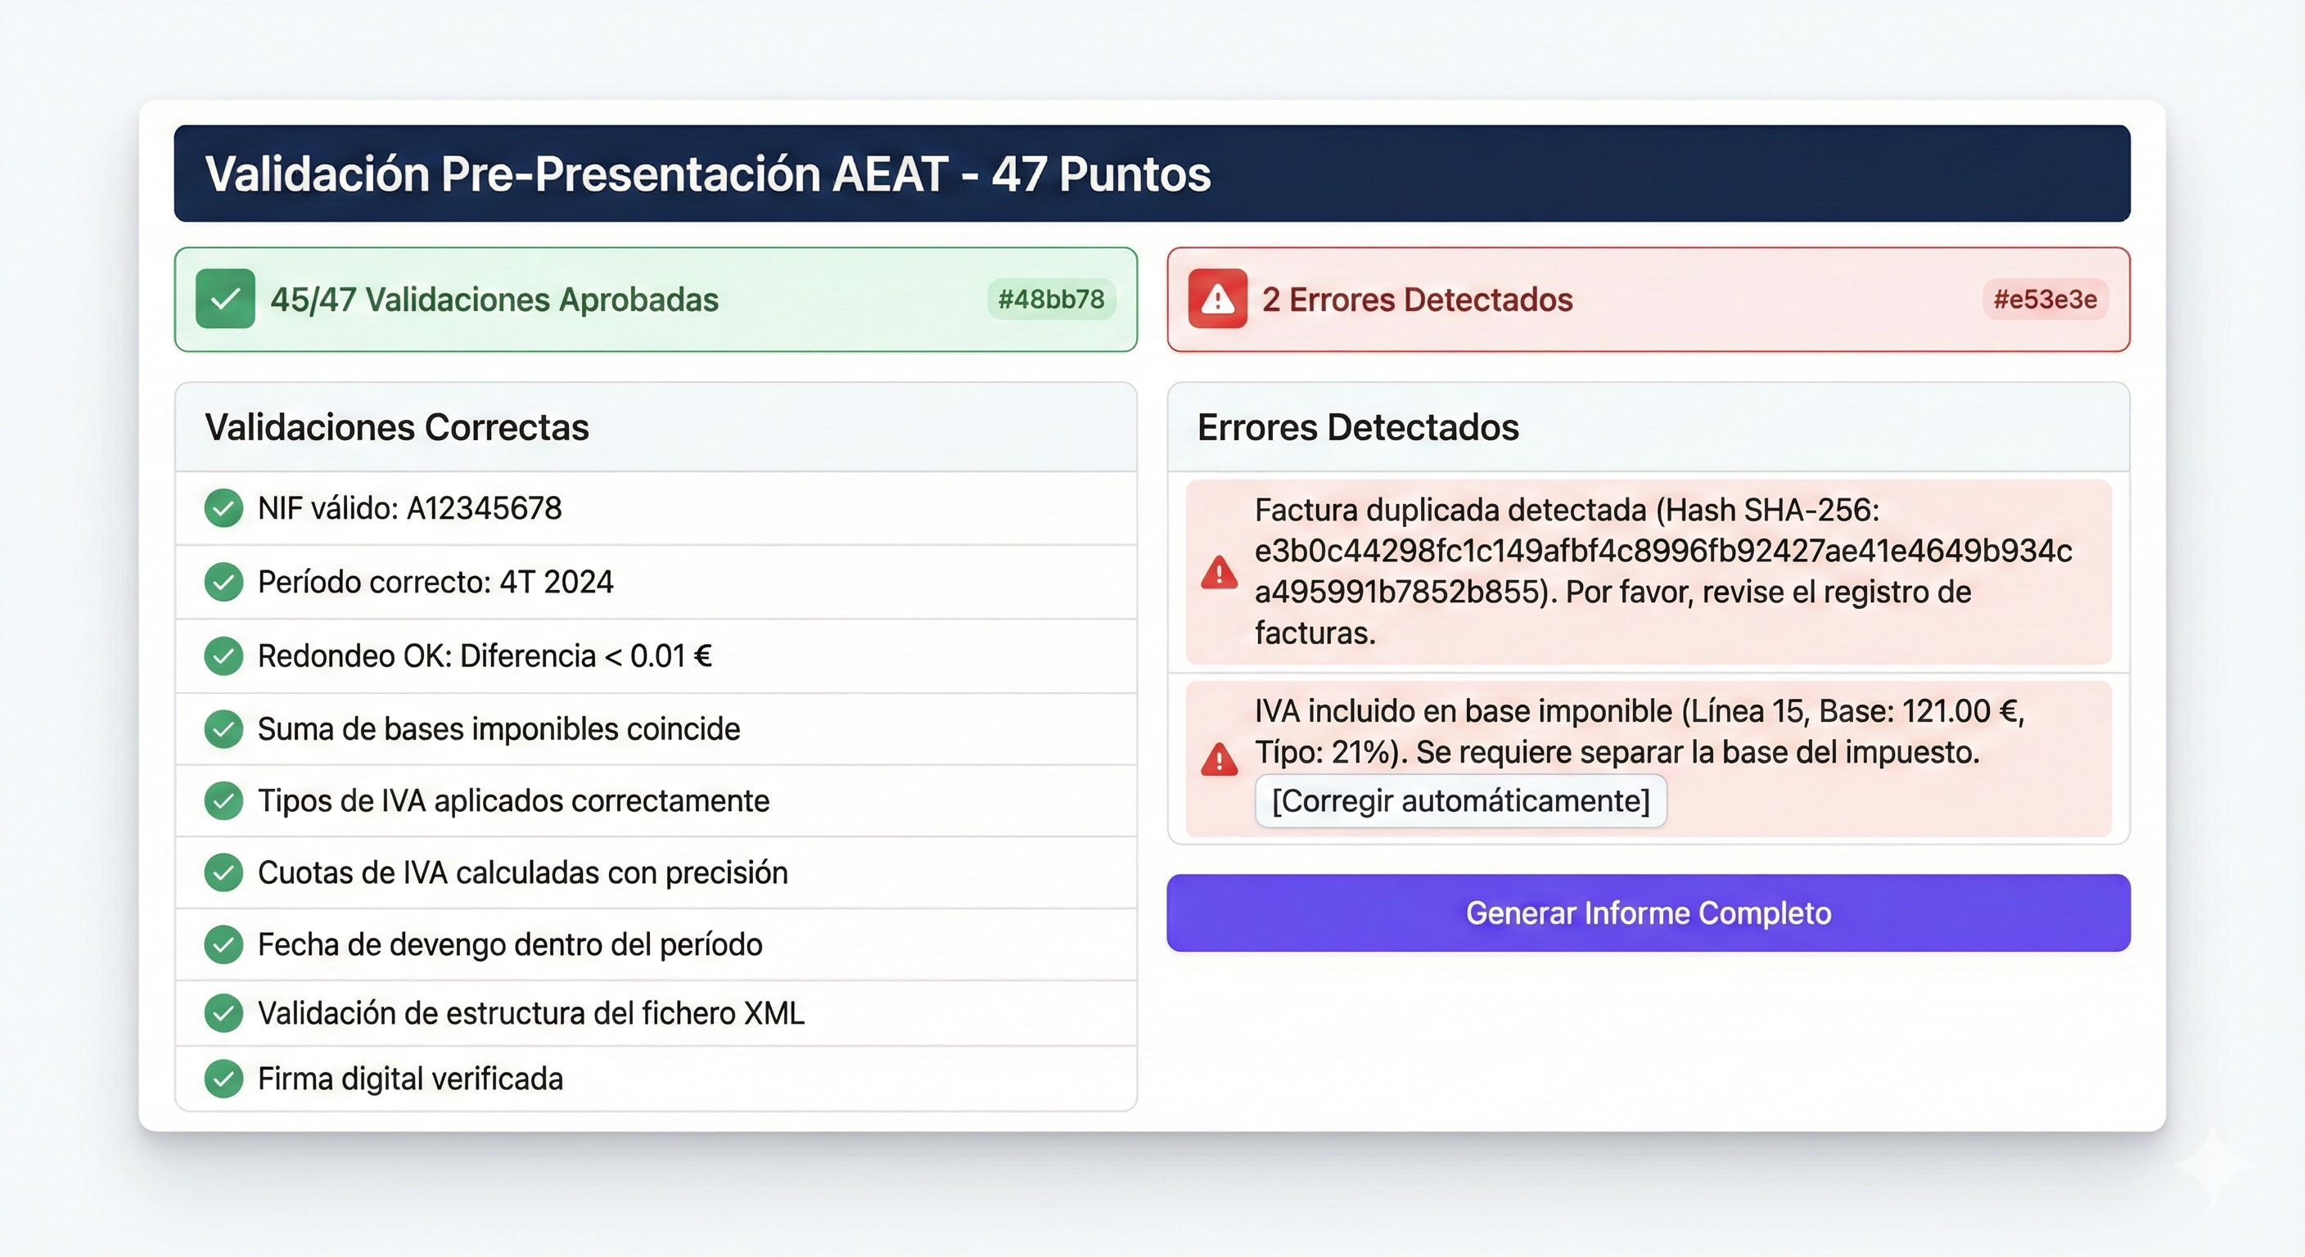The width and height of the screenshot is (2305, 1257).
Task: Expand the "Errores Detectados" panel
Action: pos(1358,426)
